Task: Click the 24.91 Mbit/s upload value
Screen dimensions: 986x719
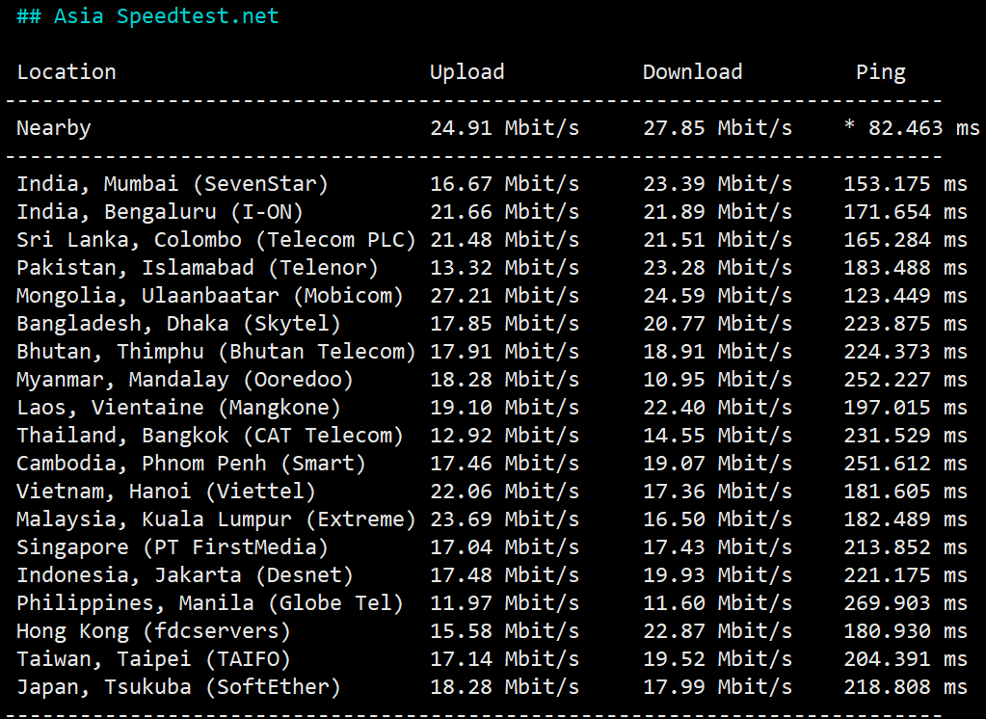Action: tap(504, 128)
